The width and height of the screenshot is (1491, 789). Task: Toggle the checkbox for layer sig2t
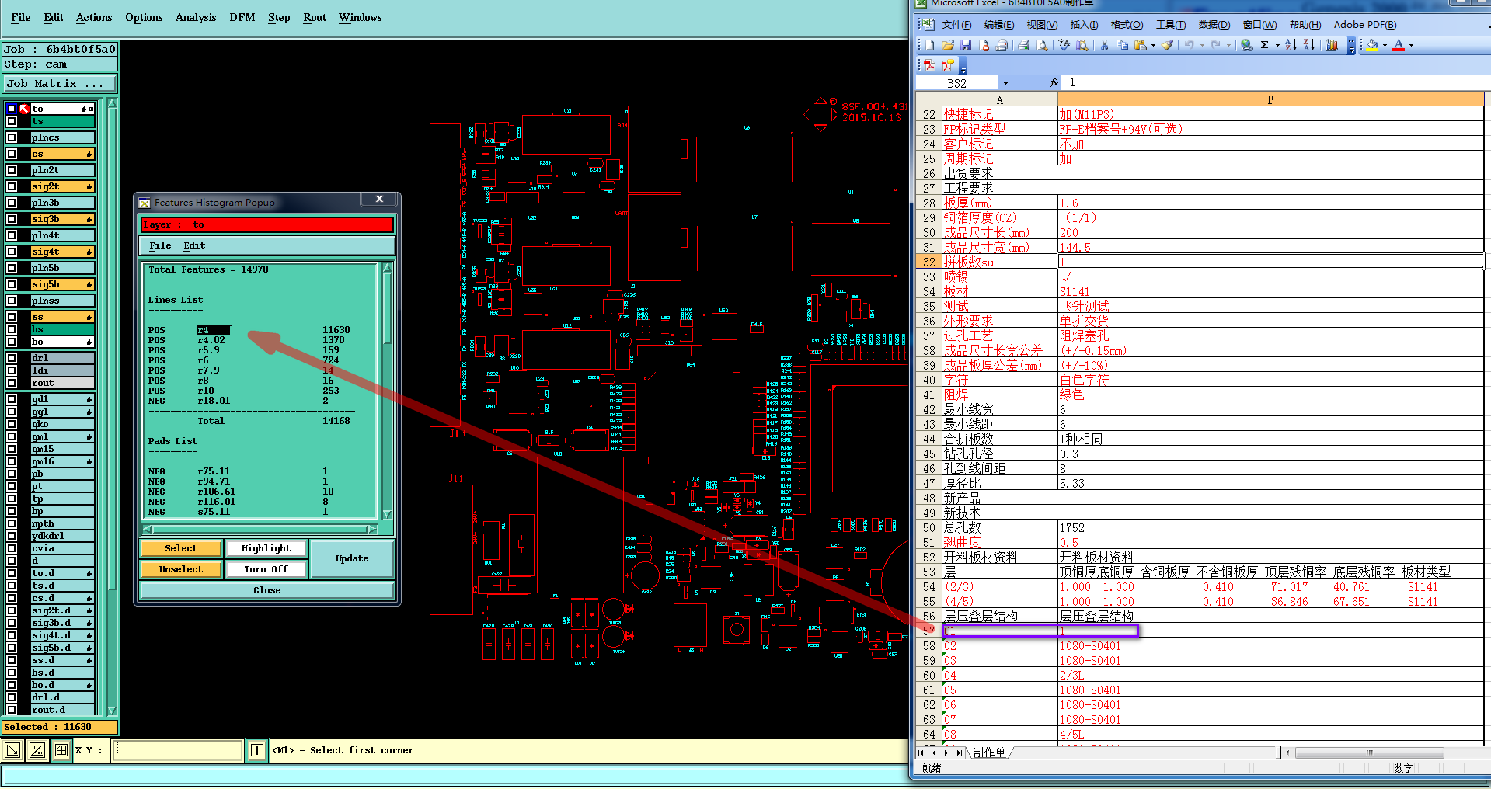tap(12, 186)
